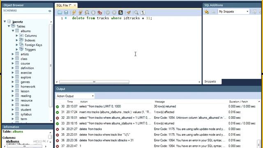Viewport: 263px width, 148px height.
Task: Close the SQL File 1* tab
Action: click(75, 5)
